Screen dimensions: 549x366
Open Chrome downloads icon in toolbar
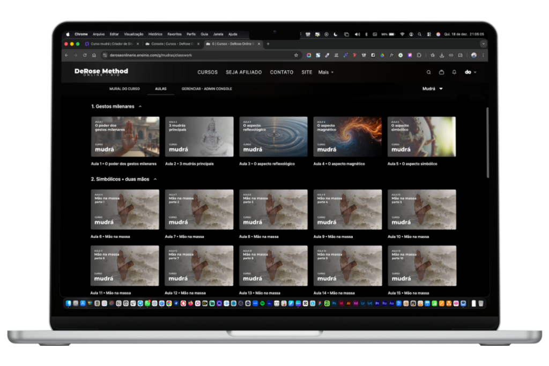442,55
